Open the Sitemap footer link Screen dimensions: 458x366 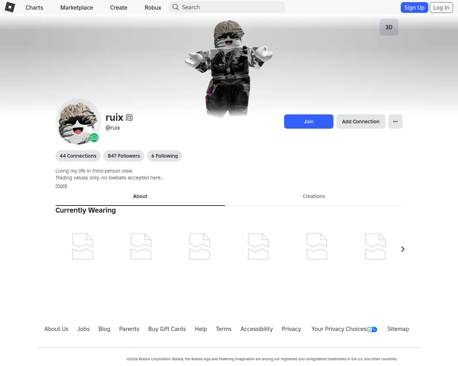point(398,329)
